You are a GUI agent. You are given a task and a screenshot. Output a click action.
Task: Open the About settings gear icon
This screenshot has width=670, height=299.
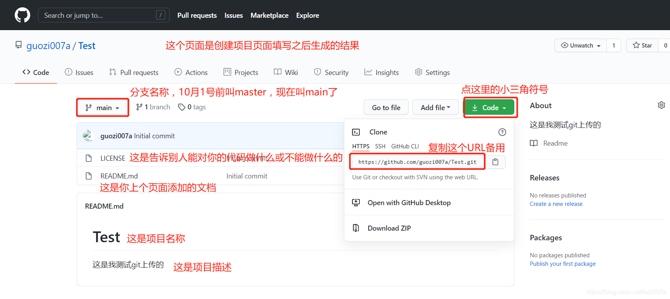click(661, 105)
